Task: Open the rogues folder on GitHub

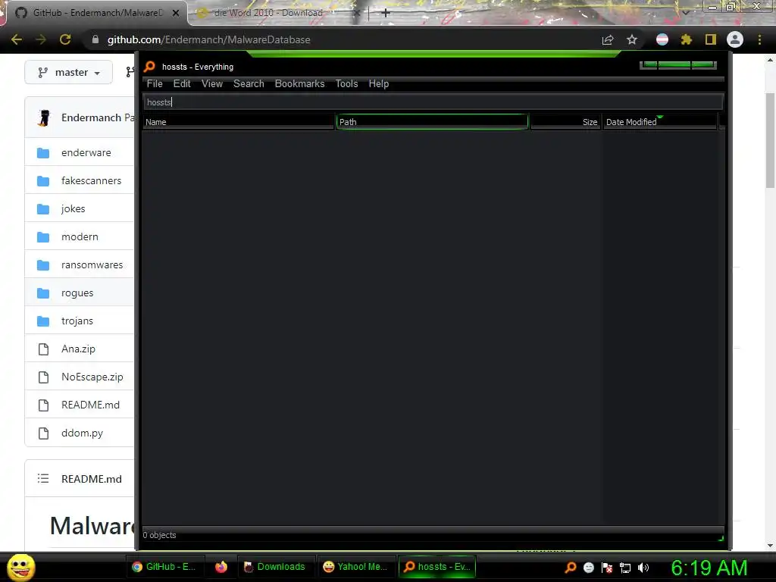Action: (77, 293)
